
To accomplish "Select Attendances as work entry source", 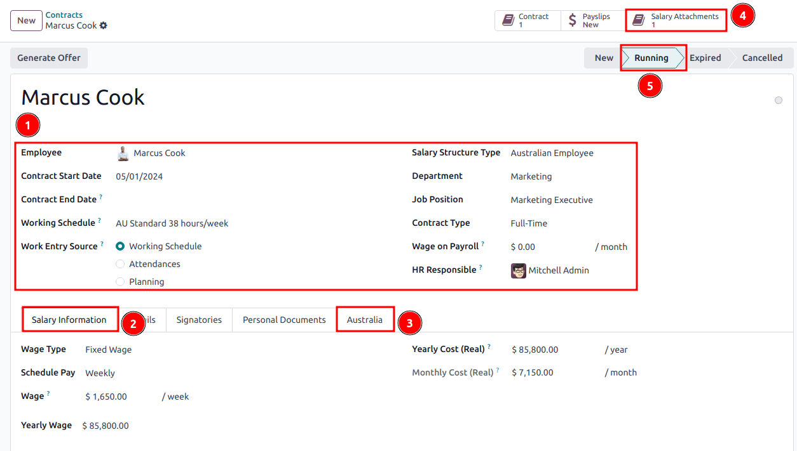I will point(120,264).
